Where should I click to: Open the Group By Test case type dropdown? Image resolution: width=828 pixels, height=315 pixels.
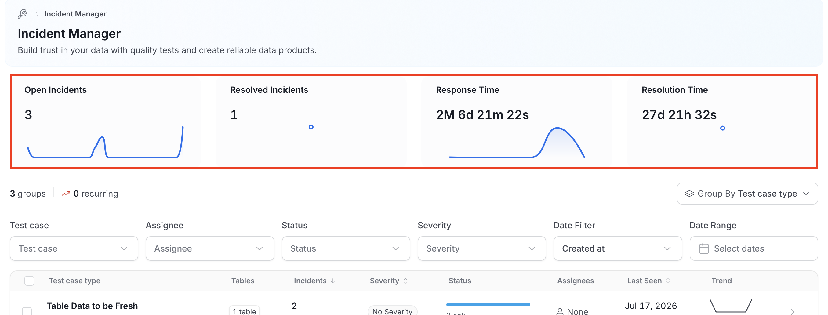point(747,194)
